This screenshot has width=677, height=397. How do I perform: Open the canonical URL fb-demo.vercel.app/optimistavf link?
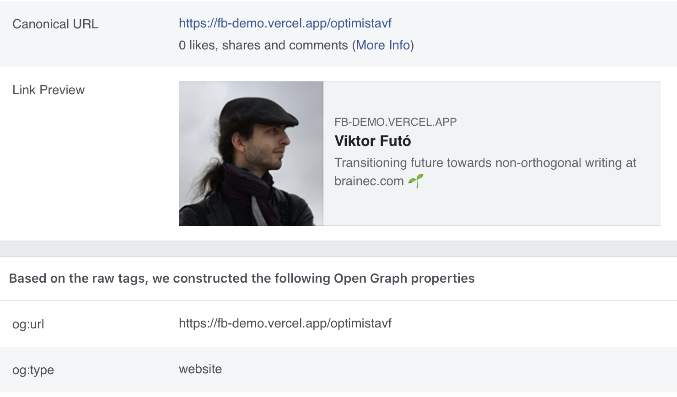[285, 23]
